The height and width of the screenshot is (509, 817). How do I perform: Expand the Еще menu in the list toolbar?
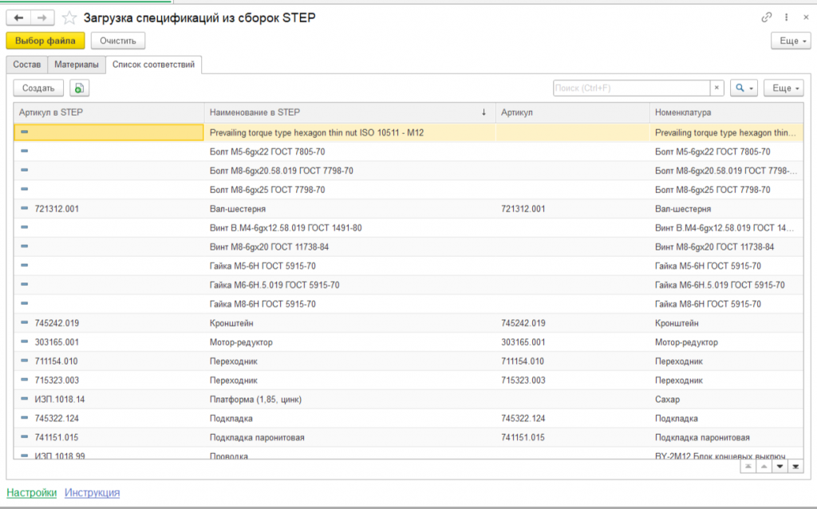[783, 88]
